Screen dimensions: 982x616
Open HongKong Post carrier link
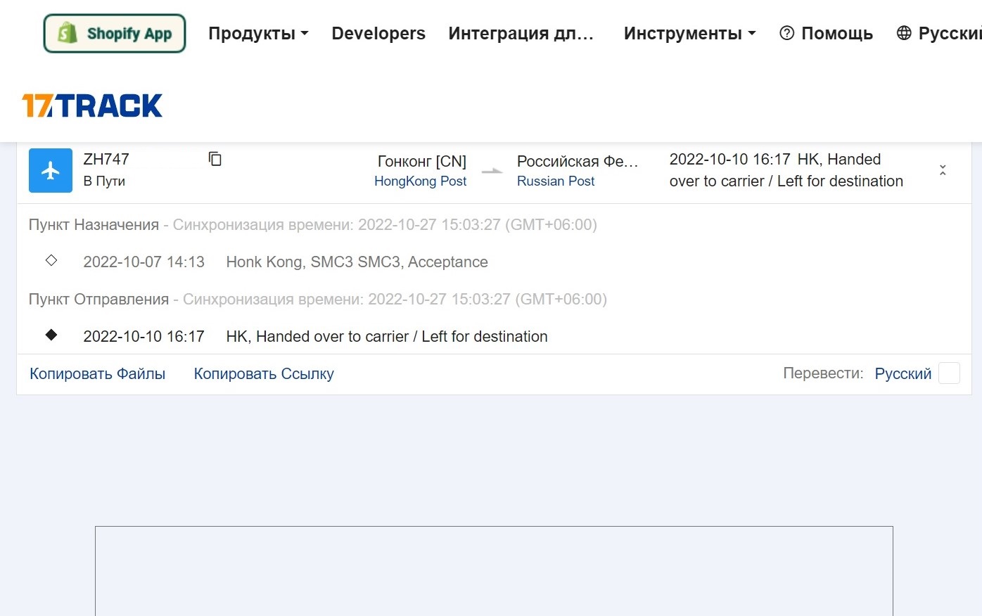click(x=420, y=181)
